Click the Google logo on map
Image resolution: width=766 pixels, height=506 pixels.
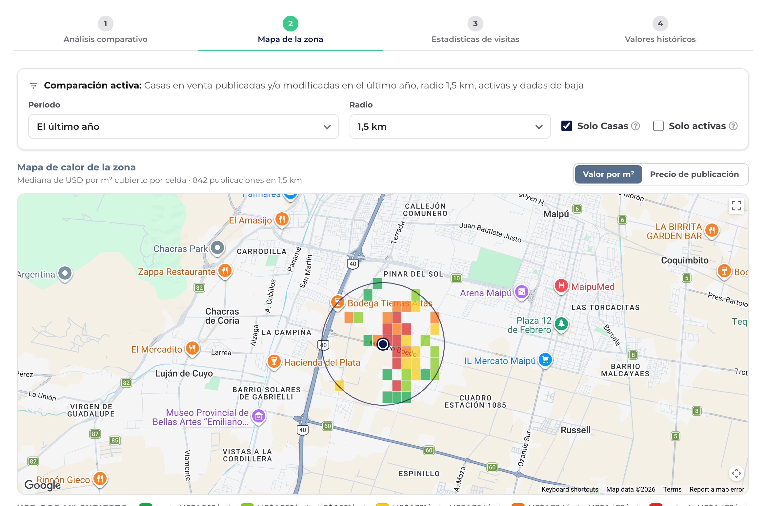click(43, 485)
